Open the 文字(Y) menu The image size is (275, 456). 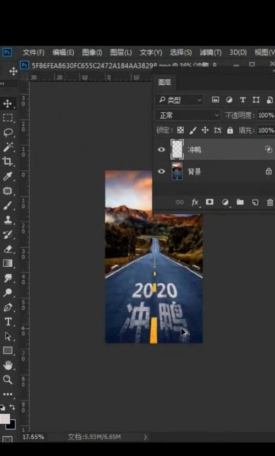pos(151,52)
